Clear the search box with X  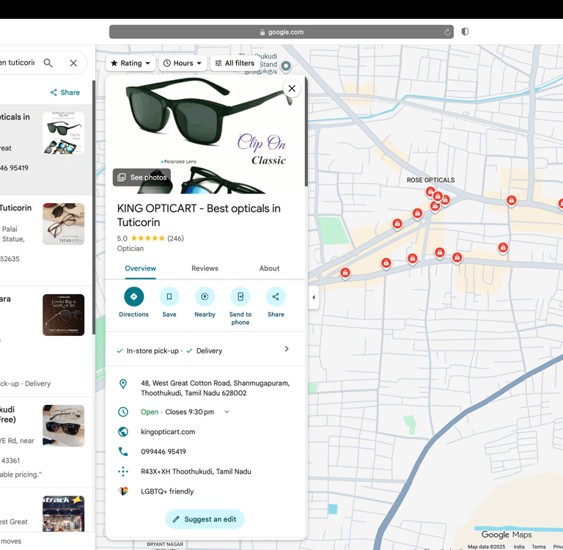point(73,63)
